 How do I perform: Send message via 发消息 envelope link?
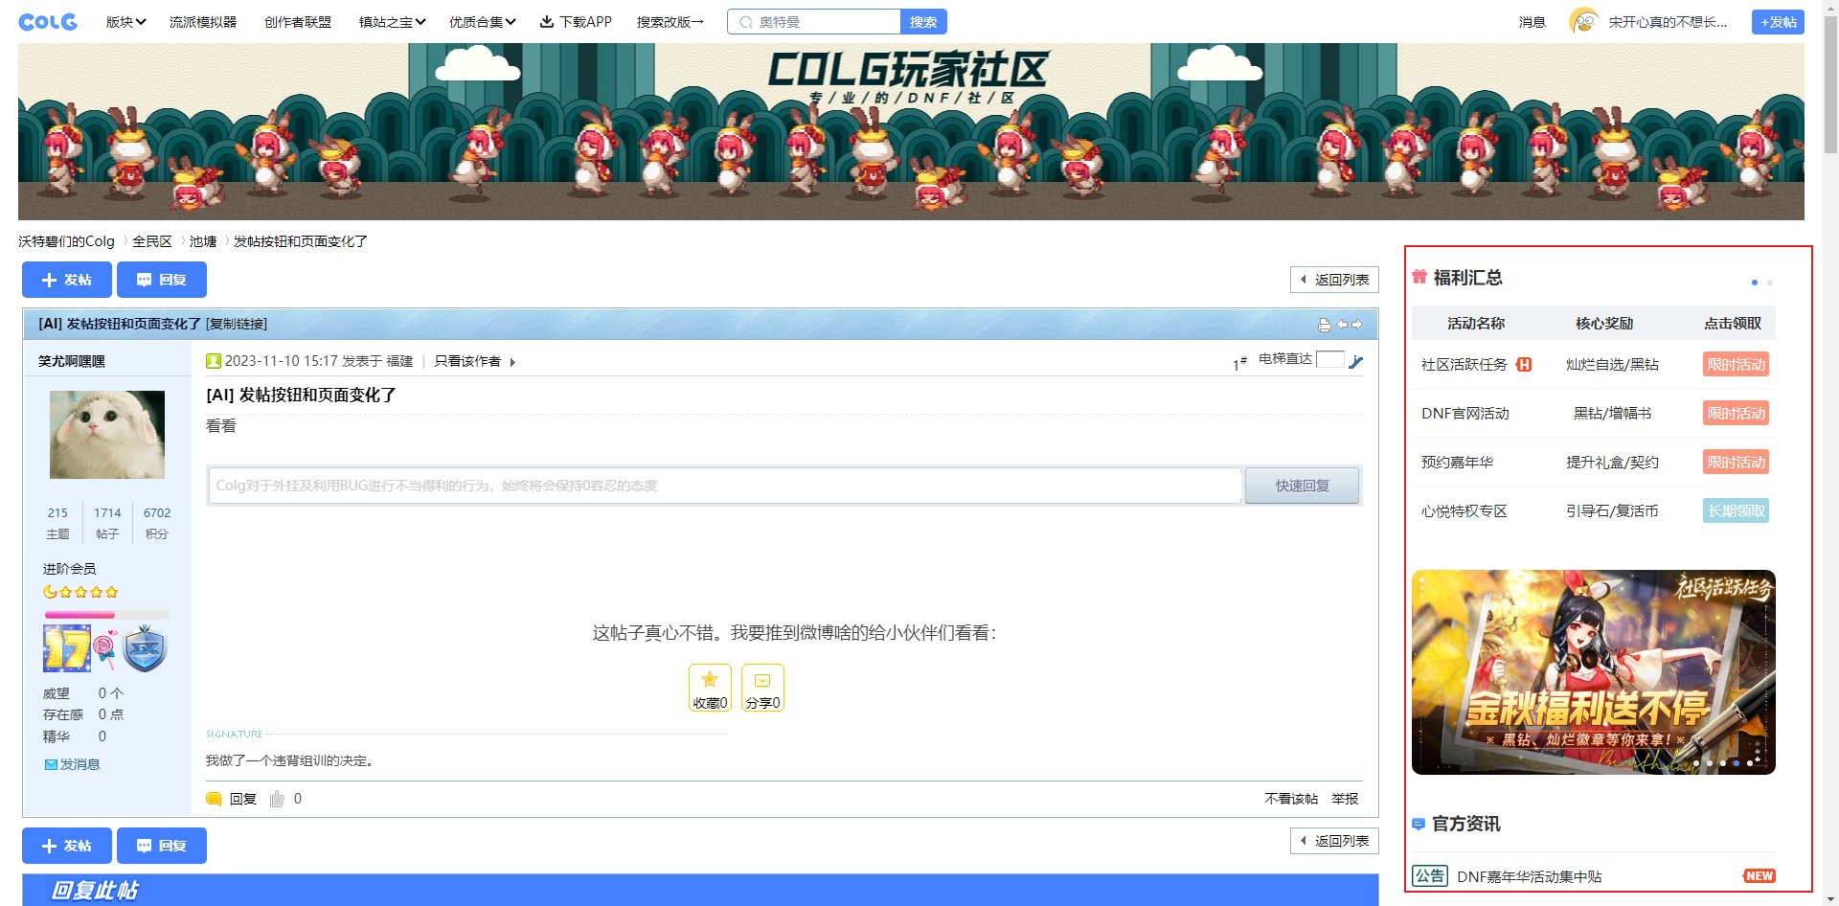coord(72,764)
